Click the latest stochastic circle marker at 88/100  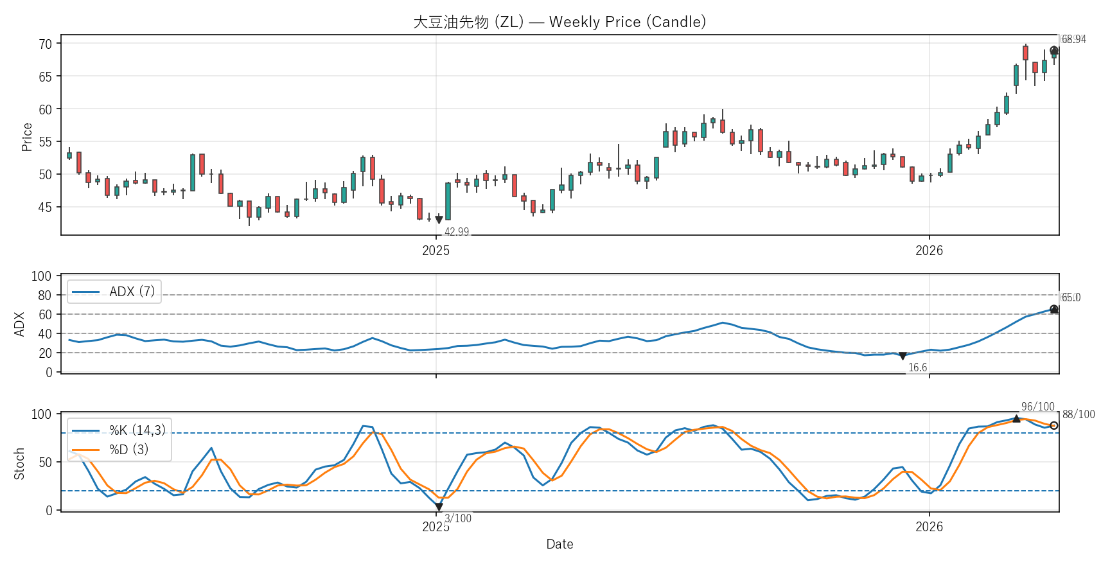[1053, 425]
